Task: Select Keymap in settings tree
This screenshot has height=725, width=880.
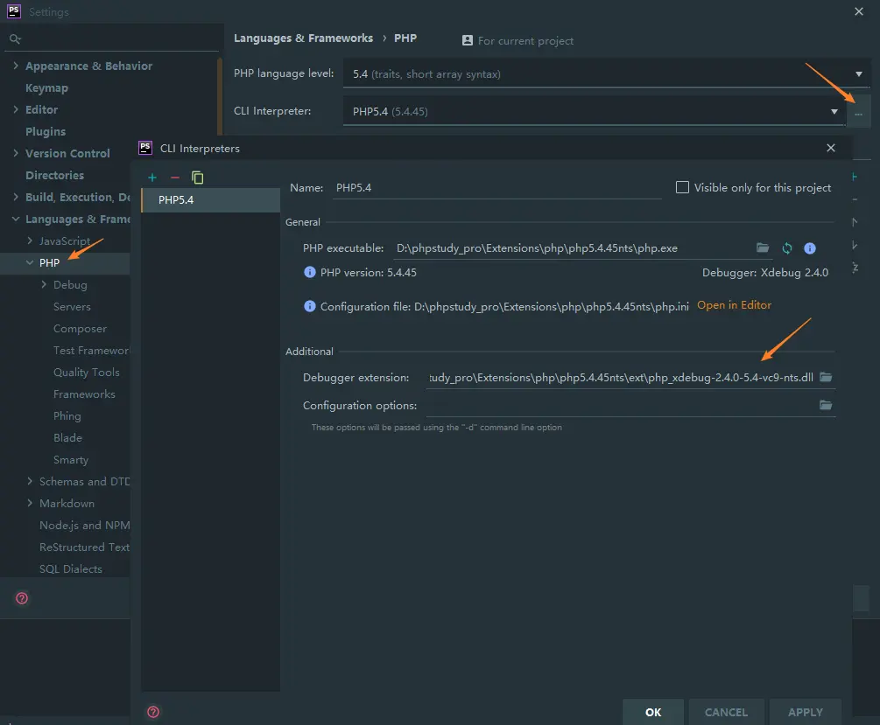Action: (46, 88)
